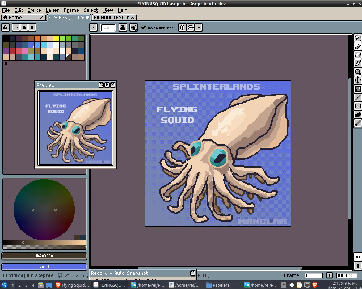Pick the pink palette swatch
The image size is (362, 289).
tap(25, 51)
